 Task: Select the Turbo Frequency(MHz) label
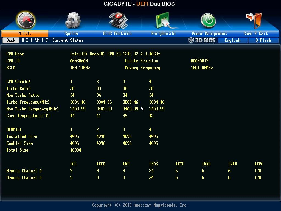coord(28,102)
